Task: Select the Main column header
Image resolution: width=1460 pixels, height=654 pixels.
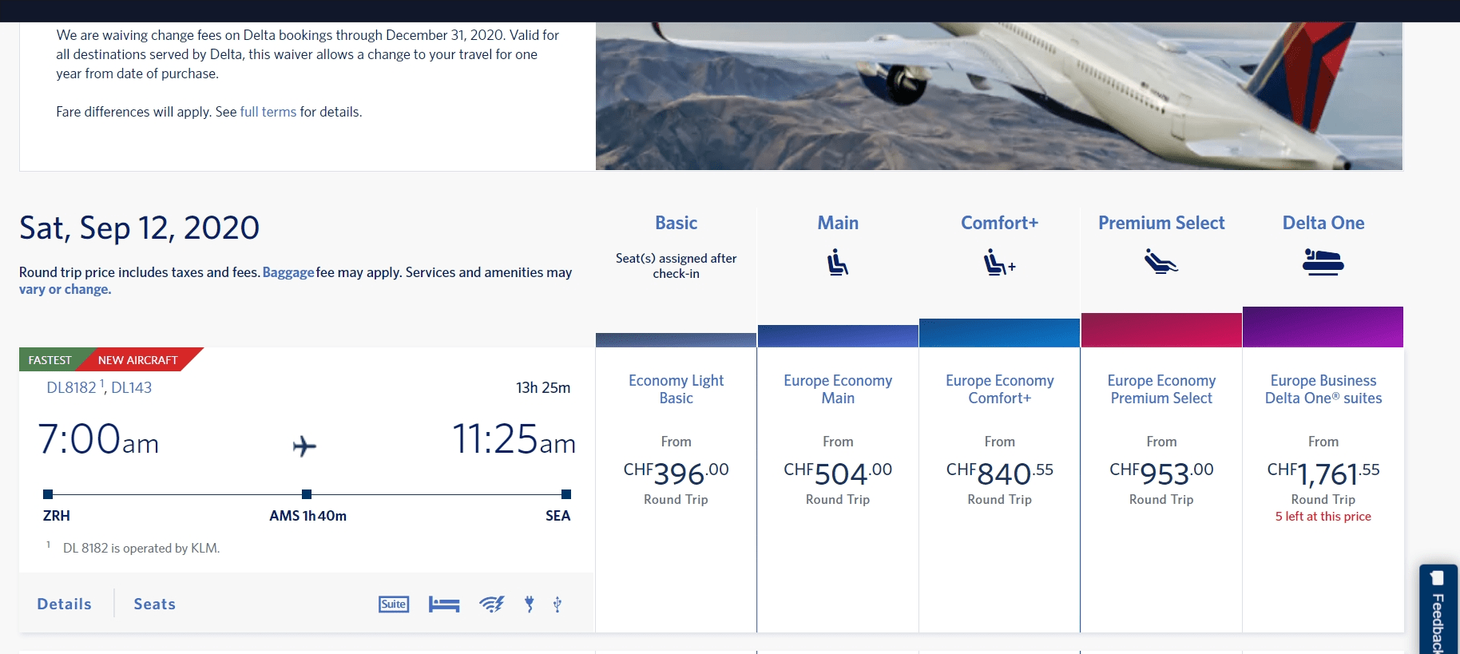Action: point(838,223)
